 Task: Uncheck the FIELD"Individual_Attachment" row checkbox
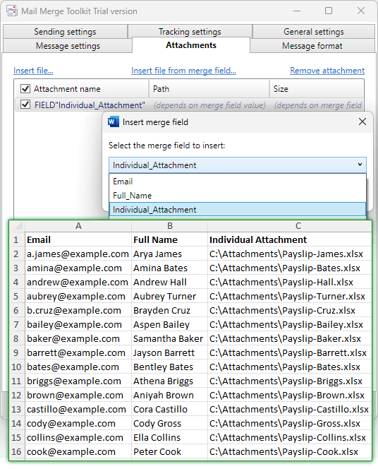(25, 105)
